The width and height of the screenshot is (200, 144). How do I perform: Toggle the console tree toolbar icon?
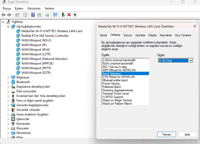pos(17,15)
